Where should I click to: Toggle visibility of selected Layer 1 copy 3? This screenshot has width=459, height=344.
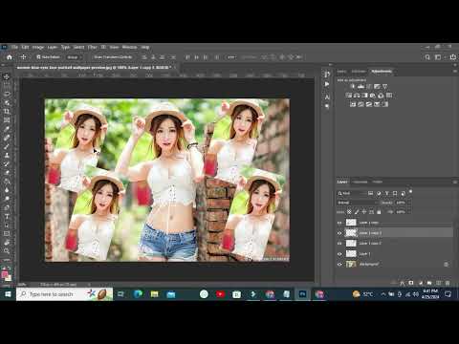(x=339, y=233)
